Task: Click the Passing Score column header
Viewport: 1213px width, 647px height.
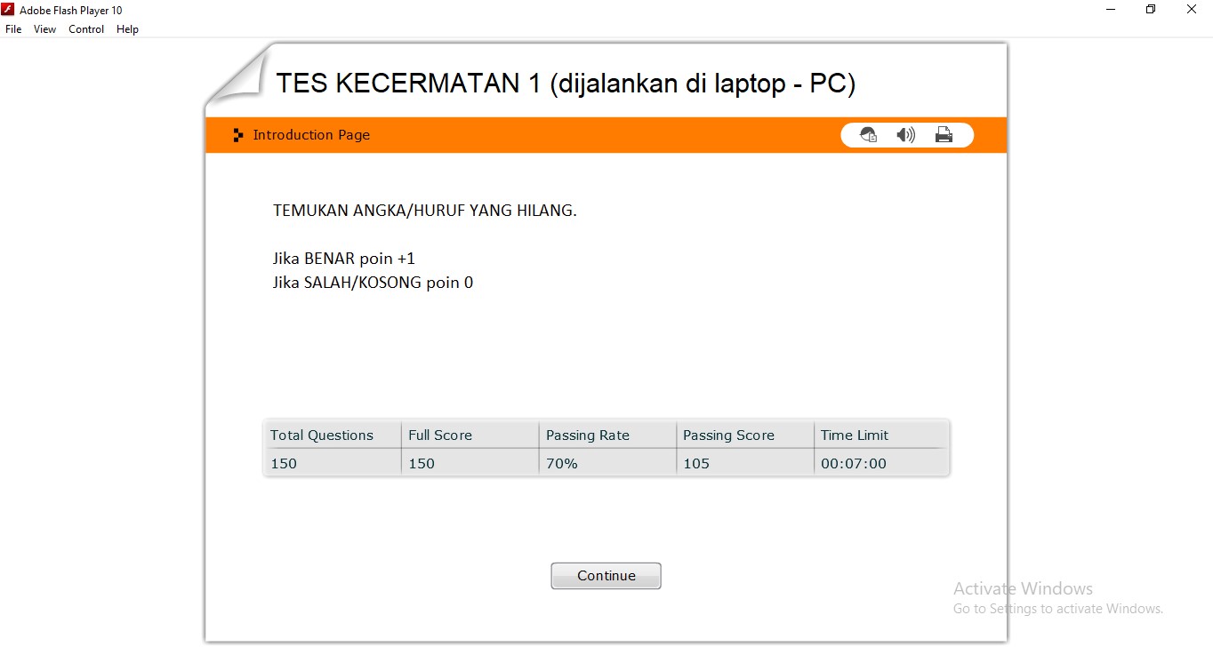Action: 728,435
